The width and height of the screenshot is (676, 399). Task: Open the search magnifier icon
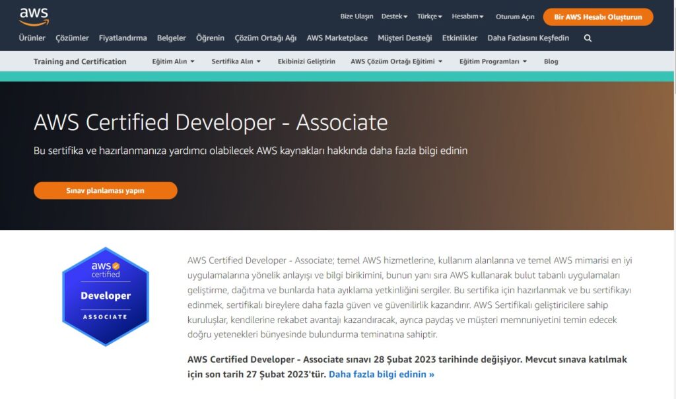pos(588,38)
